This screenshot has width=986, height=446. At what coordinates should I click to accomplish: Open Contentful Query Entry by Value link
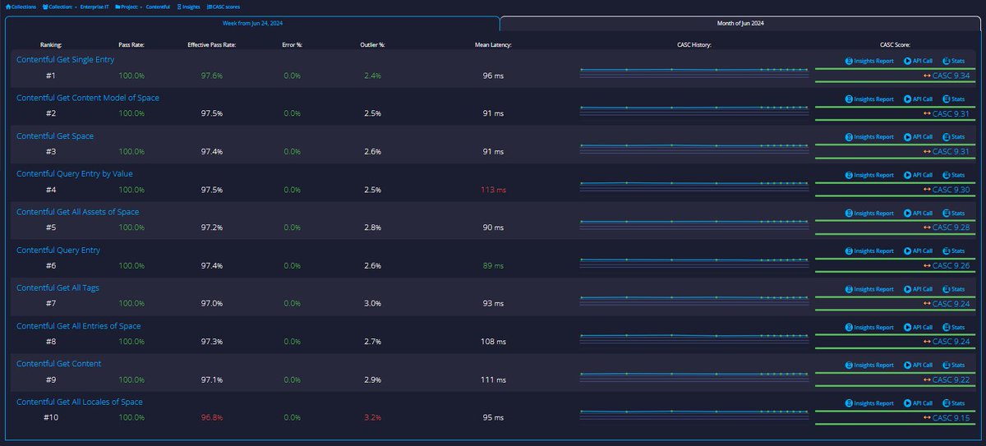click(75, 174)
